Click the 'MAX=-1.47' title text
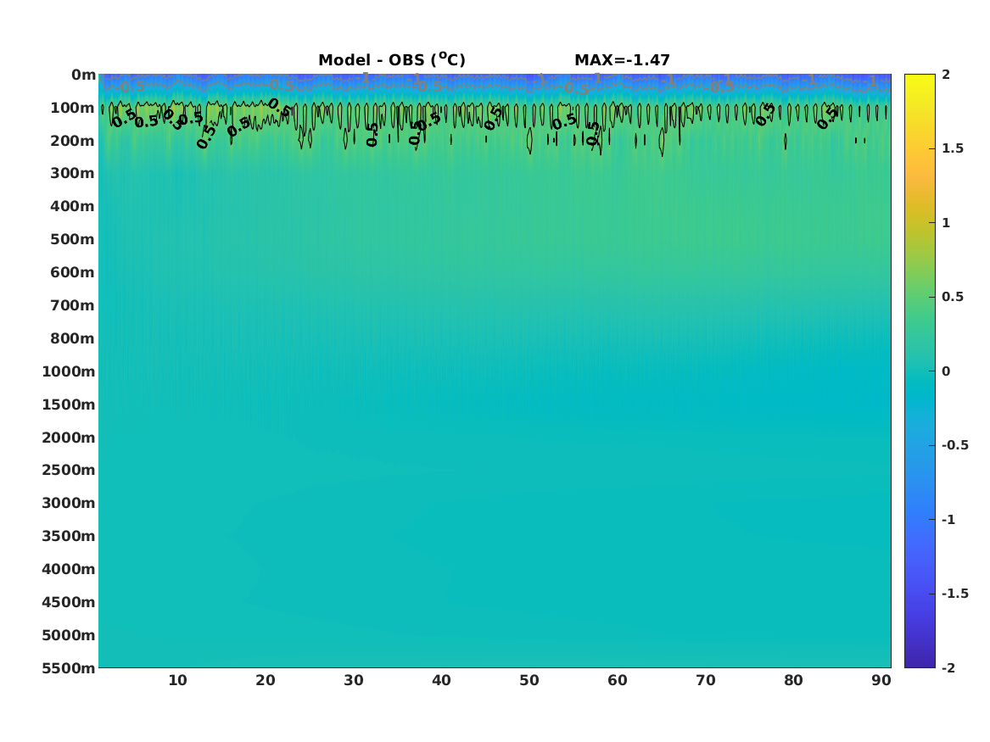 point(622,60)
